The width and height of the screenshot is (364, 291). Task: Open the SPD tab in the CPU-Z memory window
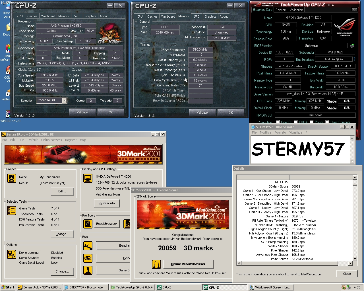pyautogui.click(x=197, y=16)
